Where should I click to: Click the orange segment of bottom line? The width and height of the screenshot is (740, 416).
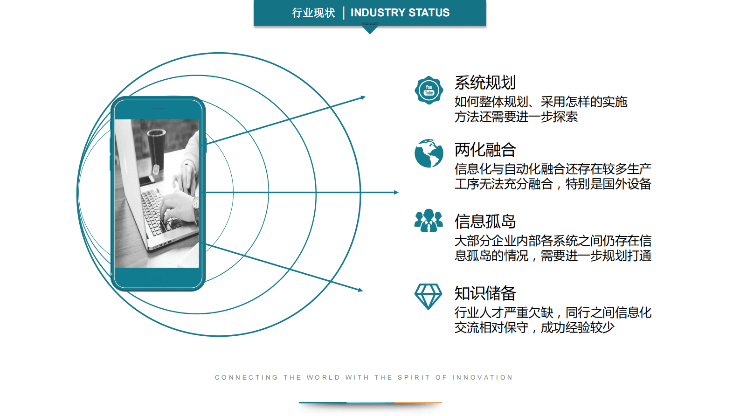point(418,402)
